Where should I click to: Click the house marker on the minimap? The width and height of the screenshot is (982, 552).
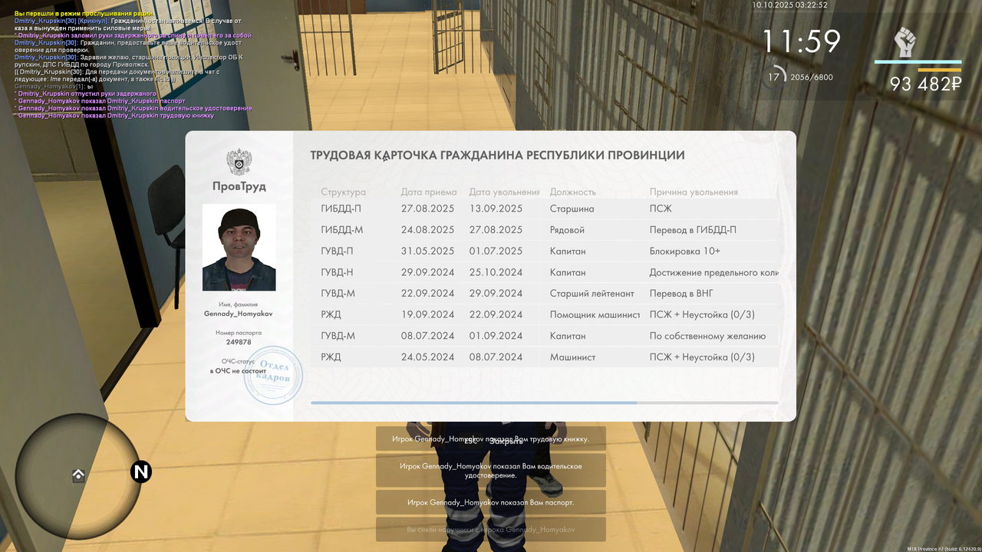pyautogui.click(x=78, y=475)
